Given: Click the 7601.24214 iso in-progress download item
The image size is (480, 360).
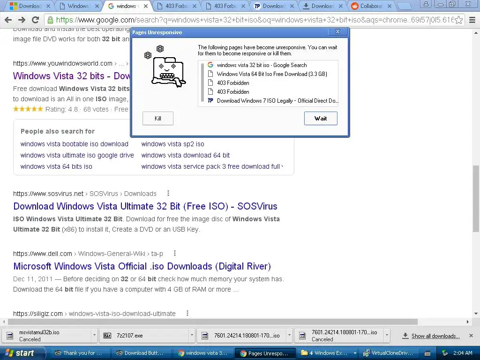Looking at the screenshot, I should coord(242,336).
